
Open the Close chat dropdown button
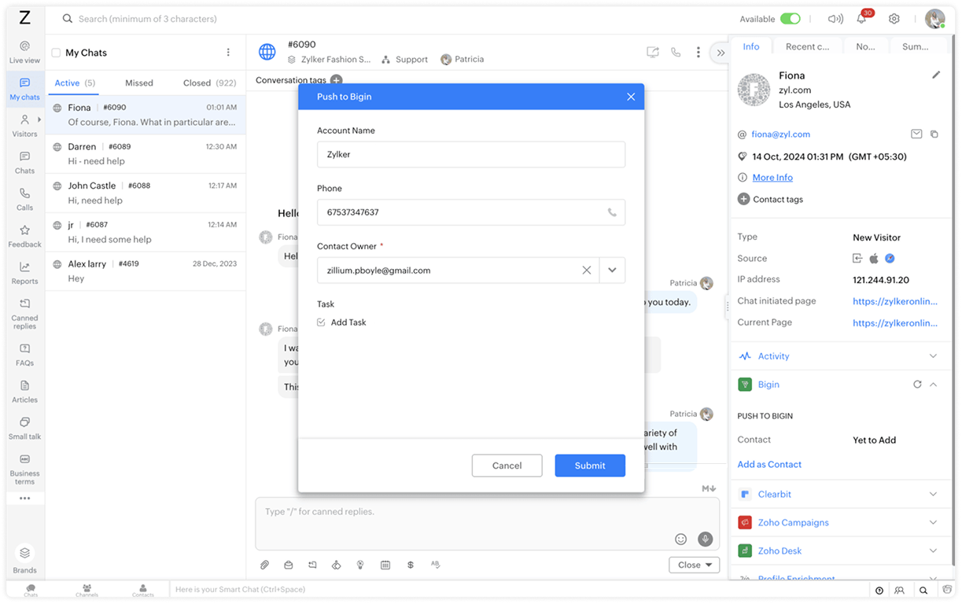pyautogui.click(x=694, y=565)
